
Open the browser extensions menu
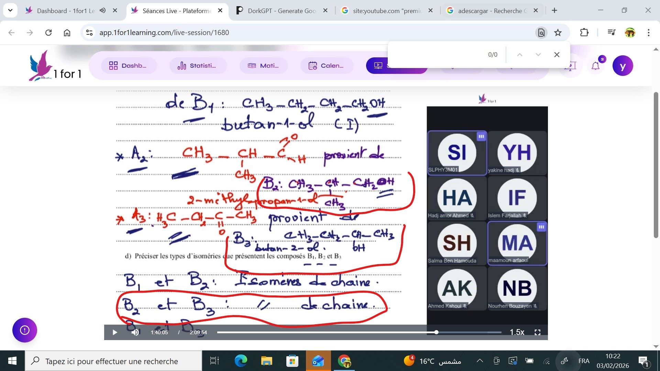click(584, 33)
